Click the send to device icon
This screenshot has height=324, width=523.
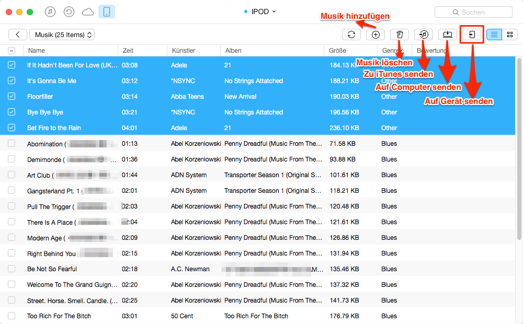[x=472, y=34]
